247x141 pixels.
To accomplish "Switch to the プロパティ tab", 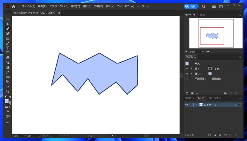I will pos(190,98).
